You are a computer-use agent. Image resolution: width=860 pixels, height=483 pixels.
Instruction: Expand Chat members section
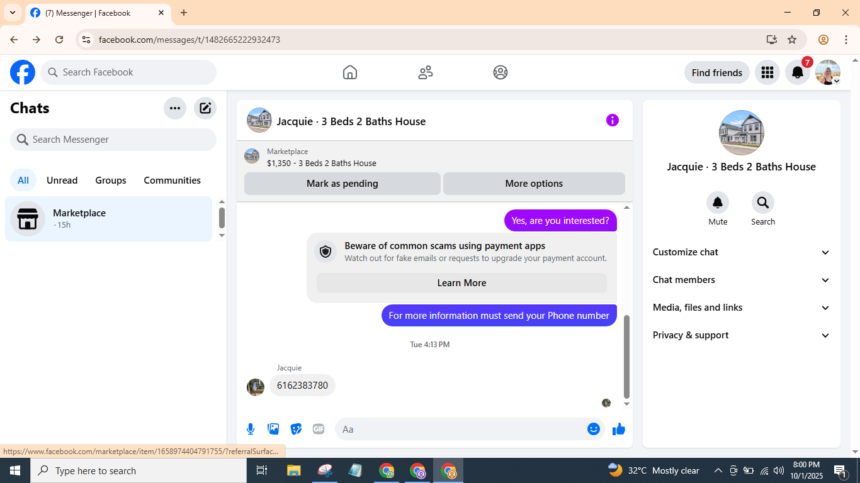pyautogui.click(x=742, y=280)
